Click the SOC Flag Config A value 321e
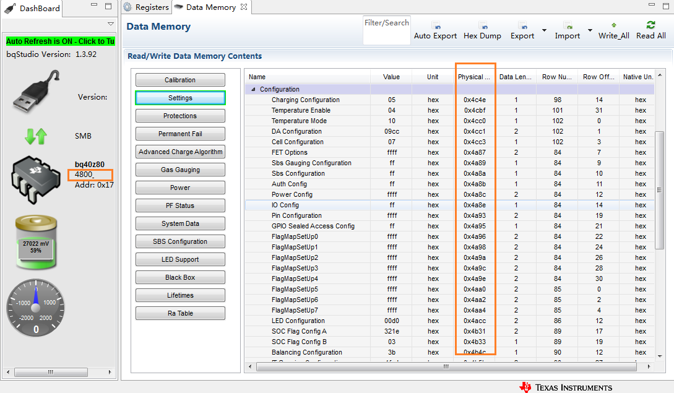The width and height of the screenshot is (674, 393). [392, 332]
